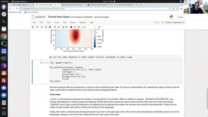This screenshot has width=208, height=117.
Task: Click the Logout button
Action: coord(180,17)
